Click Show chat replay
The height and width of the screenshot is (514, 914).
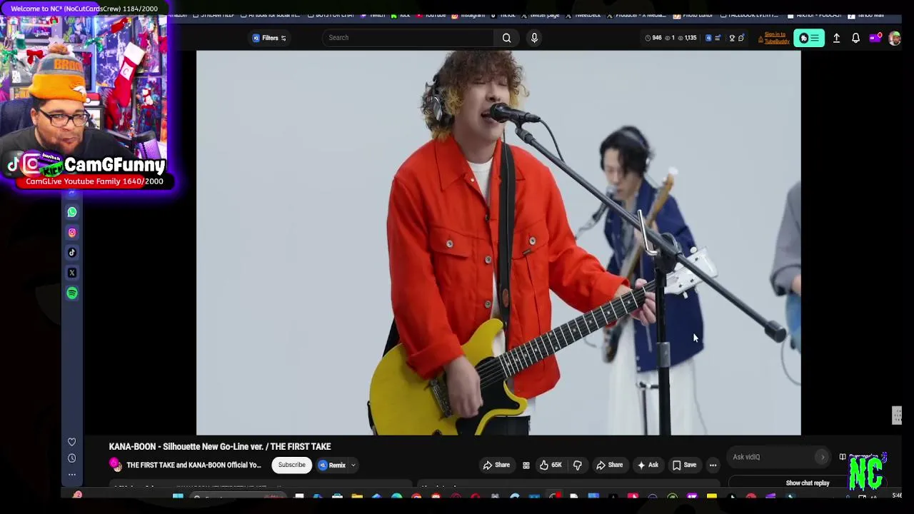coord(808,483)
